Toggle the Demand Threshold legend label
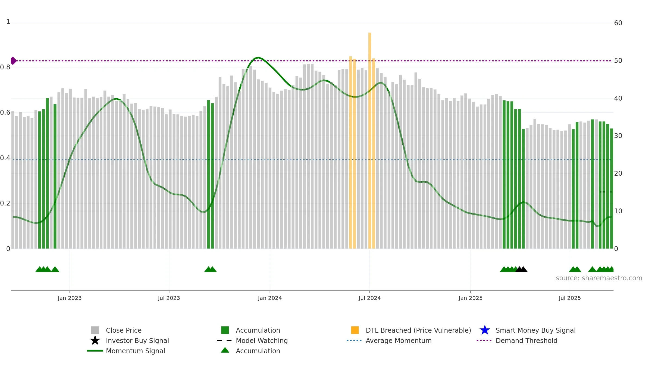The width and height of the screenshot is (652, 366). [x=526, y=341]
